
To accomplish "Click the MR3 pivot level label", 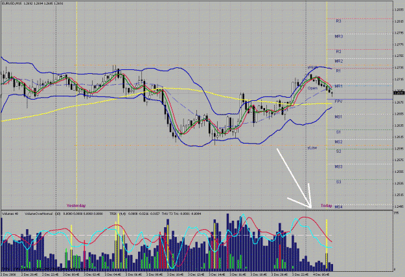I will (x=339, y=37).
